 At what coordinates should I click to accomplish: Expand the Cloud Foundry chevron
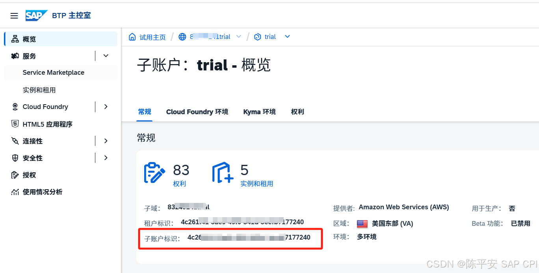106,107
